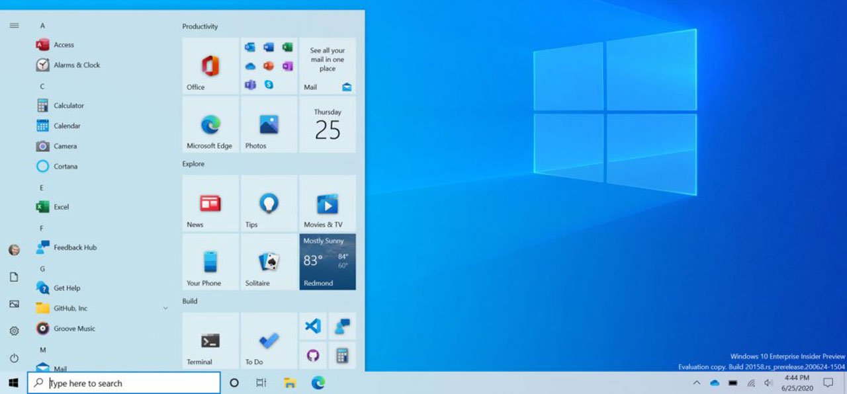
Task: Show hidden system tray icons
Action: (696, 383)
